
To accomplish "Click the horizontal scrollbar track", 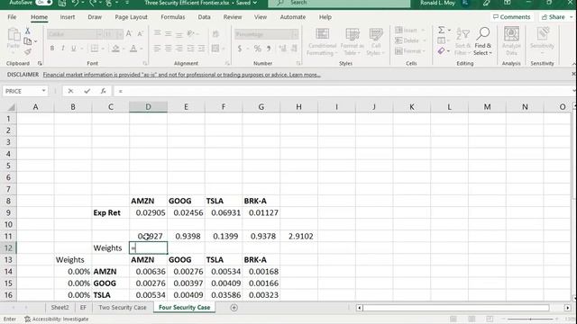I will click(x=455, y=308).
